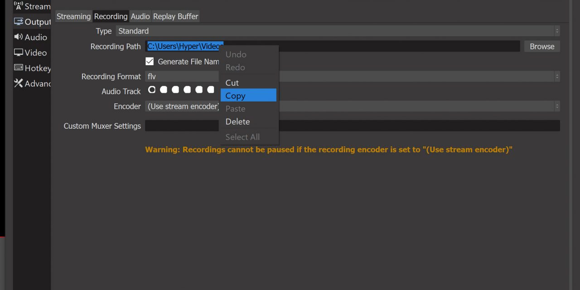The width and height of the screenshot is (580, 290).
Task: Switch to the Streaming tab
Action: point(73,16)
